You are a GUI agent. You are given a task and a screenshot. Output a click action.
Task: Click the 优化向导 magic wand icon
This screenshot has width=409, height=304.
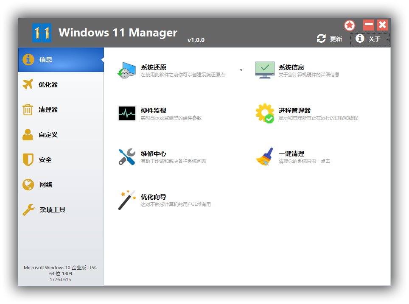point(127,200)
